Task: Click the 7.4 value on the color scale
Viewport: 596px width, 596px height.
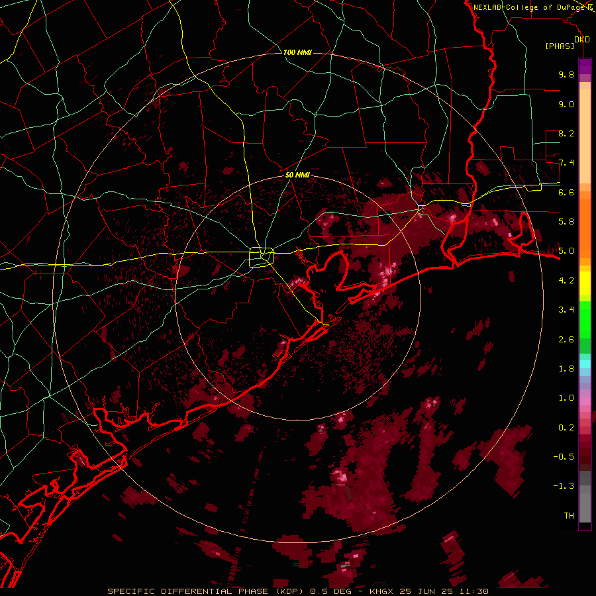Action: [566, 163]
